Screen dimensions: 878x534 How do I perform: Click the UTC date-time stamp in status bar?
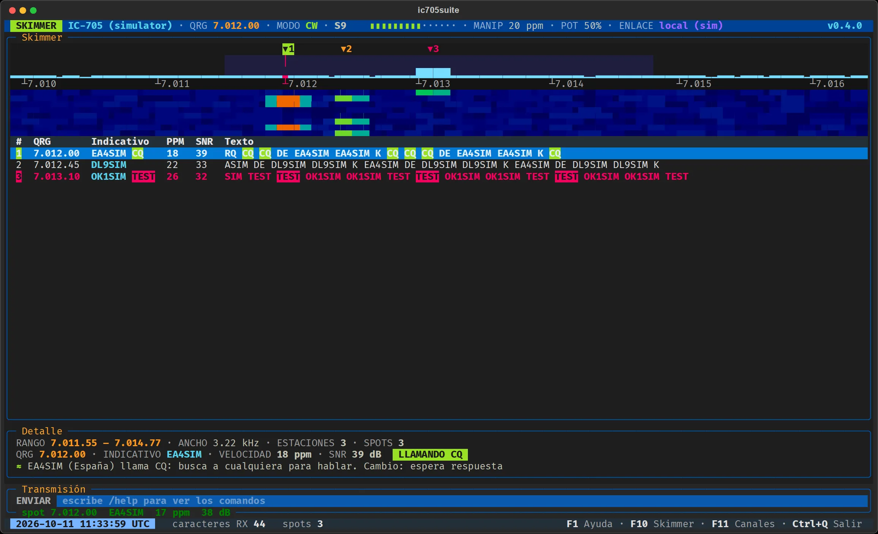(82, 524)
